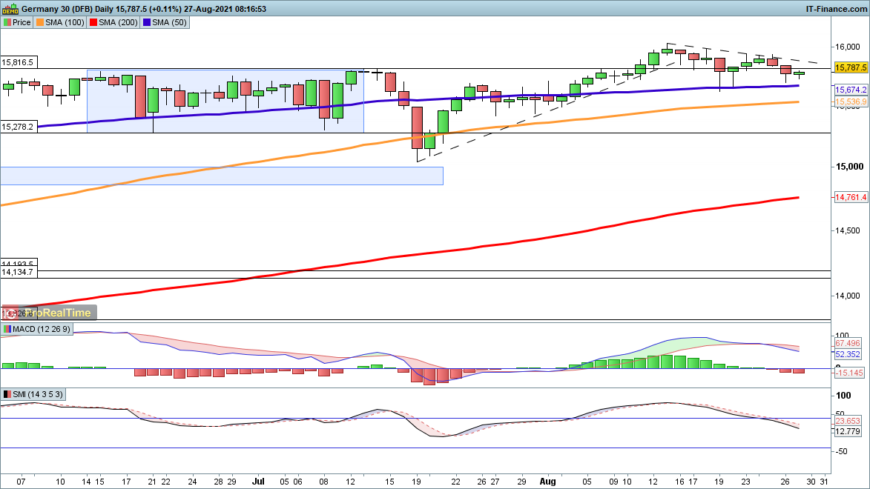Click the Price legend color icon
The image size is (870, 489).
pos(7,22)
